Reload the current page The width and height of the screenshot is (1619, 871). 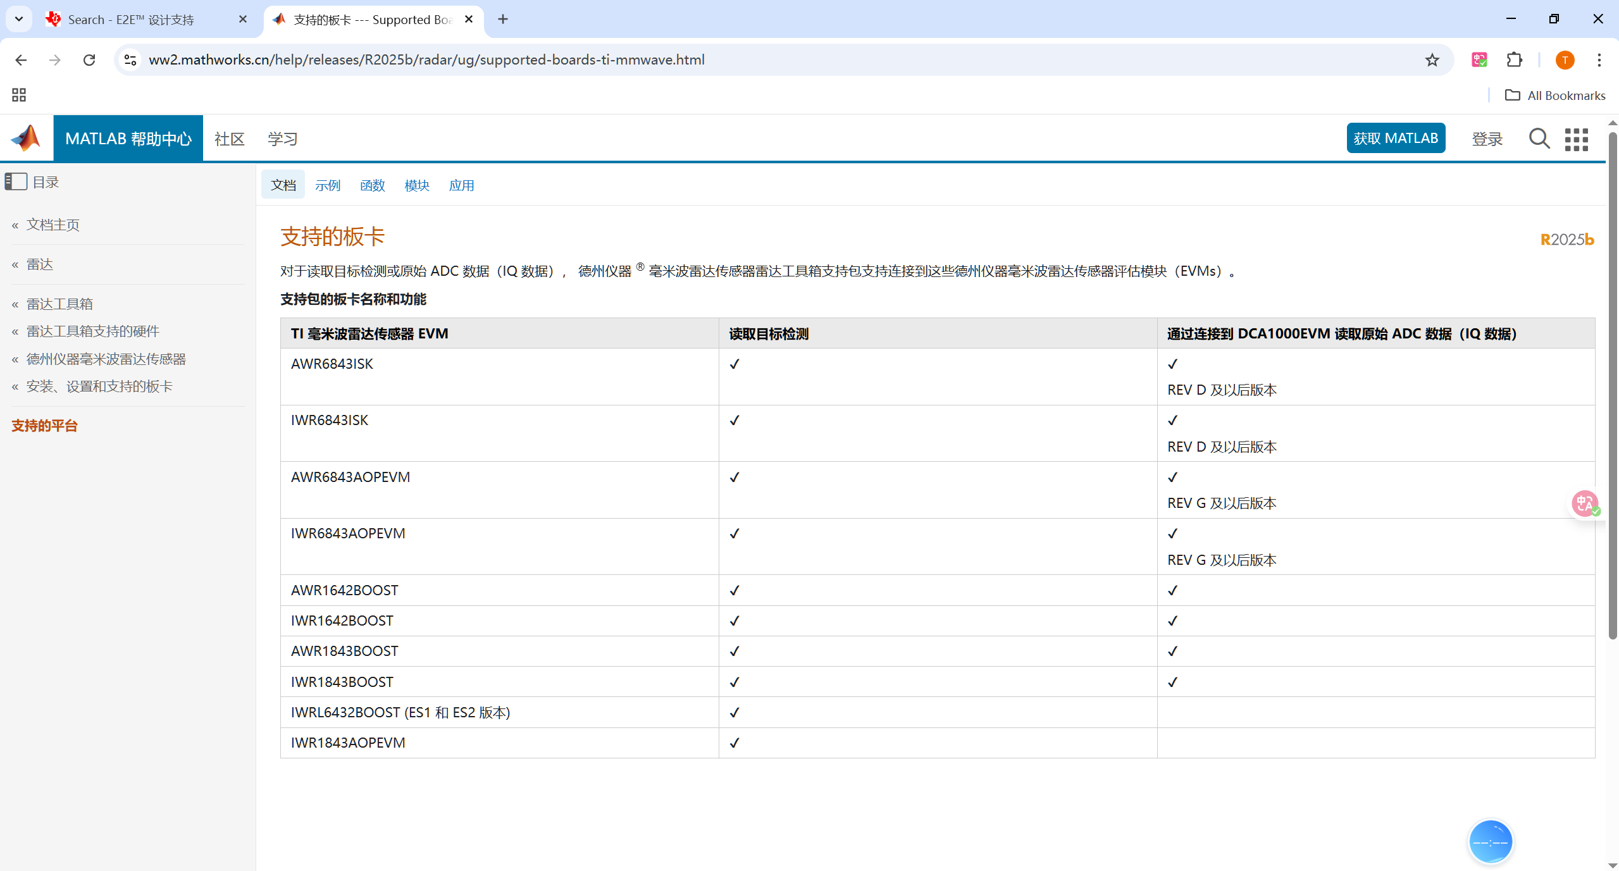(89, 60)
